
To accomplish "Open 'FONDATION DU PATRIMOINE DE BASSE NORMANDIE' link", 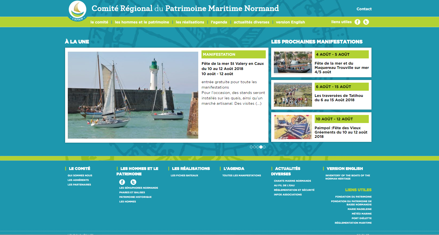I will coord(351,203).
